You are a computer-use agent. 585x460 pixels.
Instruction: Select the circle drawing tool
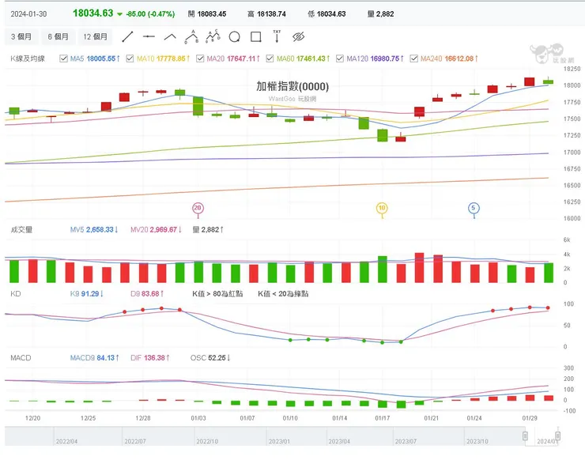[x=234, y=37]
